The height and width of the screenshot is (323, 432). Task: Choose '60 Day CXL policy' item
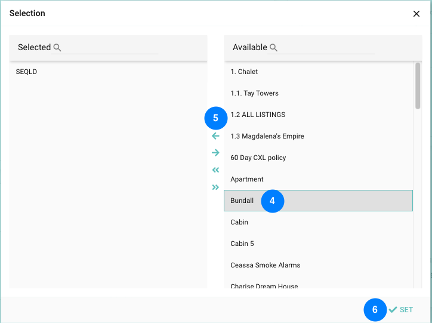258,158
